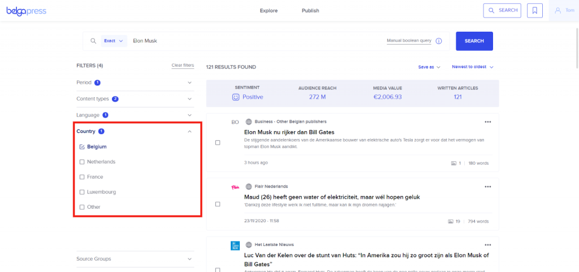Click the blue SEARCH button
Screen dimensions: 579x272
(x=474, y=41)
